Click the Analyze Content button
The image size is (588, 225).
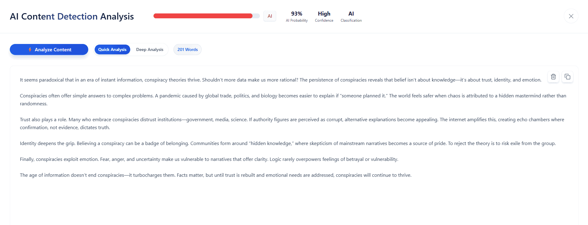49,49
